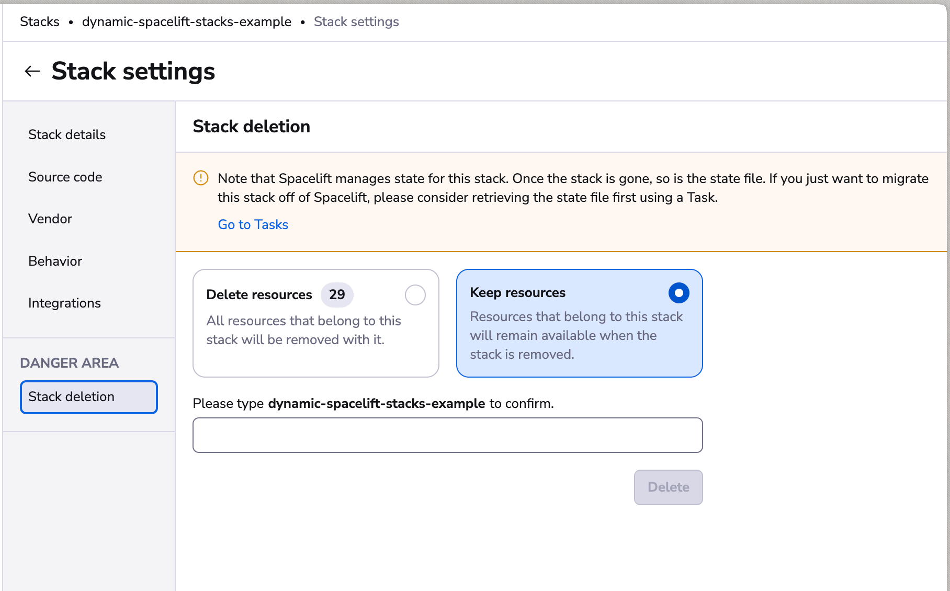Click the back arrow beside Stack settings
Screen dimensions: 950x591
[32, 71]
